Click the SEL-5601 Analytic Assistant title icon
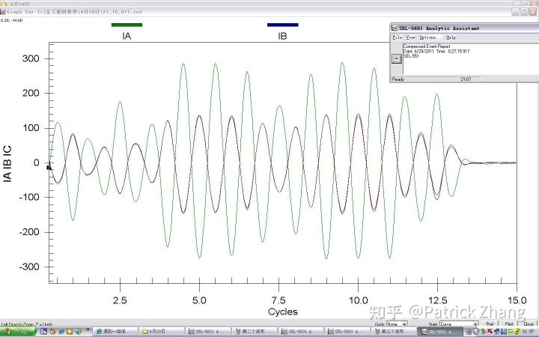 (396, 28)
